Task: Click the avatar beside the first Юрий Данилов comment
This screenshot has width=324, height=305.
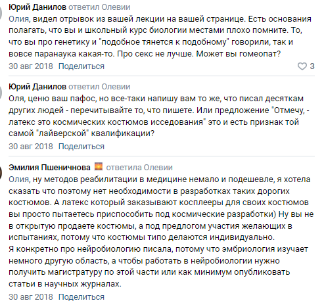Action: (x=1, y=12)
